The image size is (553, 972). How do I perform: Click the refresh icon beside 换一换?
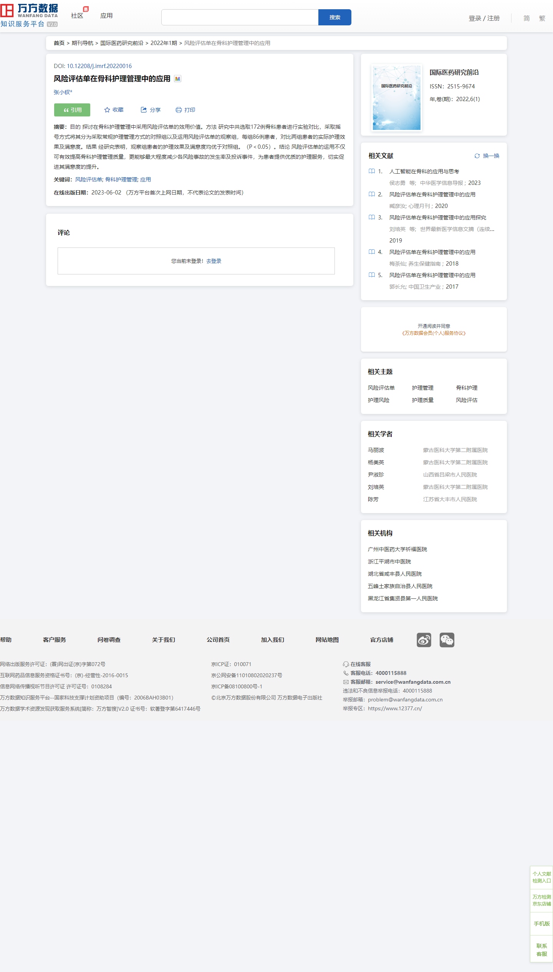tap(477, 156)
